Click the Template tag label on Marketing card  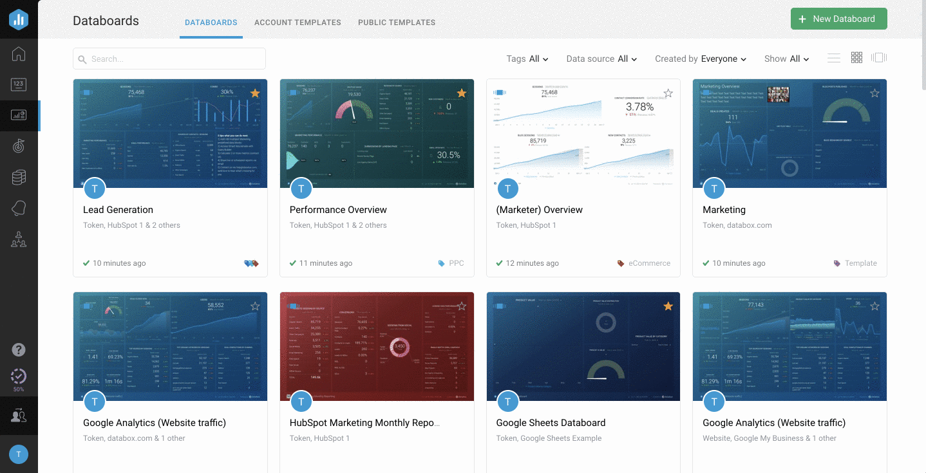tap(861, 263)
